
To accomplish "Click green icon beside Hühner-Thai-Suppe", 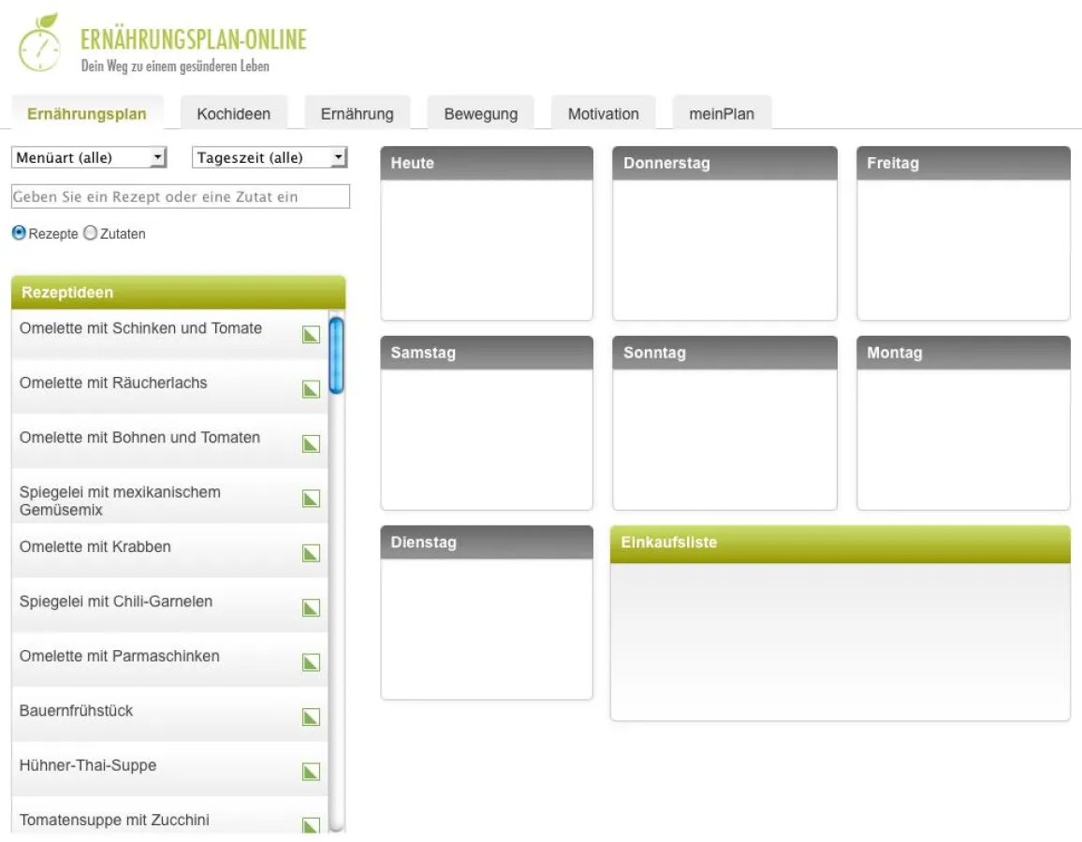I will pos(311,772).
